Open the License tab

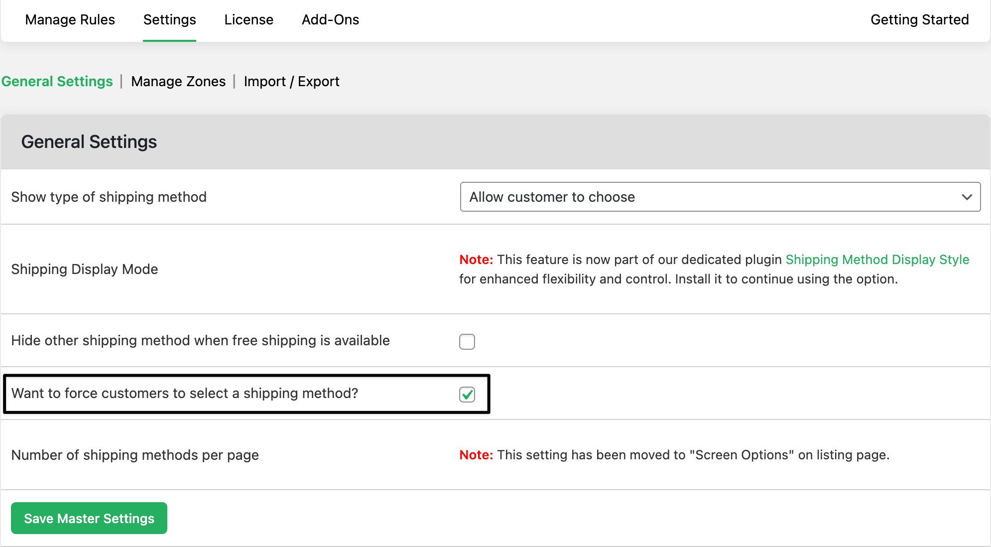pos(248,19)
